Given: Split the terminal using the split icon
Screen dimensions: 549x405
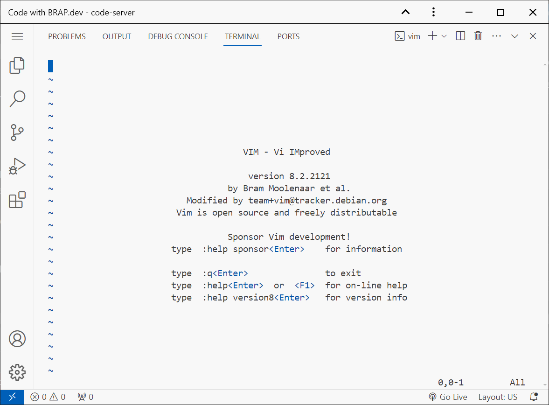Looking at the screenshot, I should pyautogui.click(x=460, y=35).
